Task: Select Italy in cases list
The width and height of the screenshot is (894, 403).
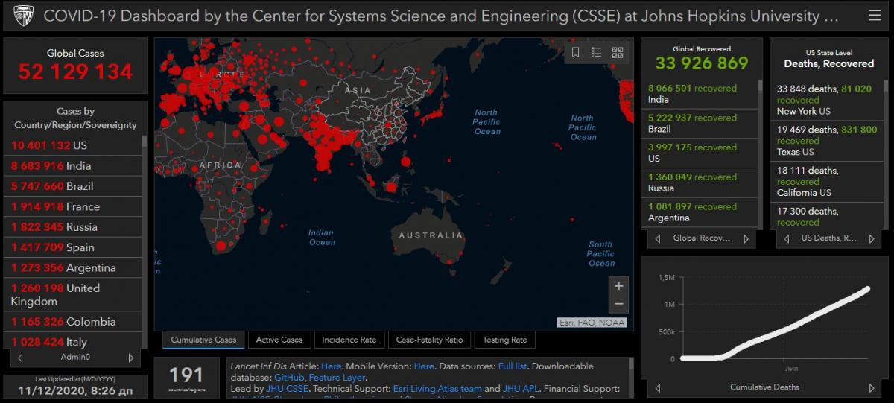Action: click(x=73, y=341)
